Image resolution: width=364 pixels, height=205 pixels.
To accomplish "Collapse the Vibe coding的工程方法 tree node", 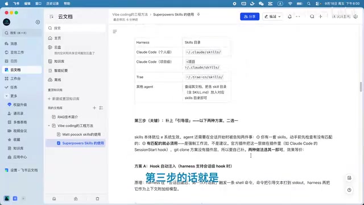I will [x=49, y=126].
